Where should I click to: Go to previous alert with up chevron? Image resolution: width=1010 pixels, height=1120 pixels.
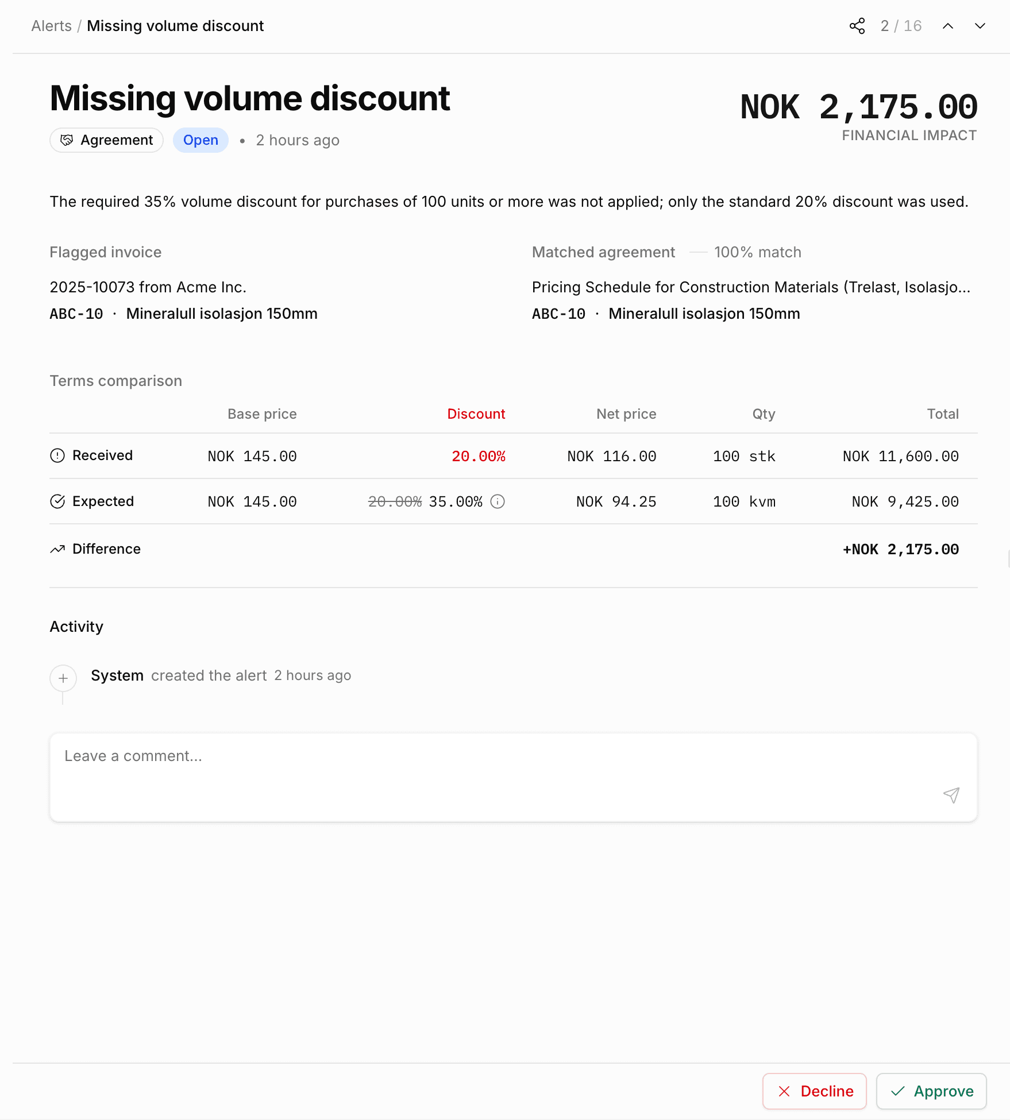pyautogui.click(x=948, y=25)
